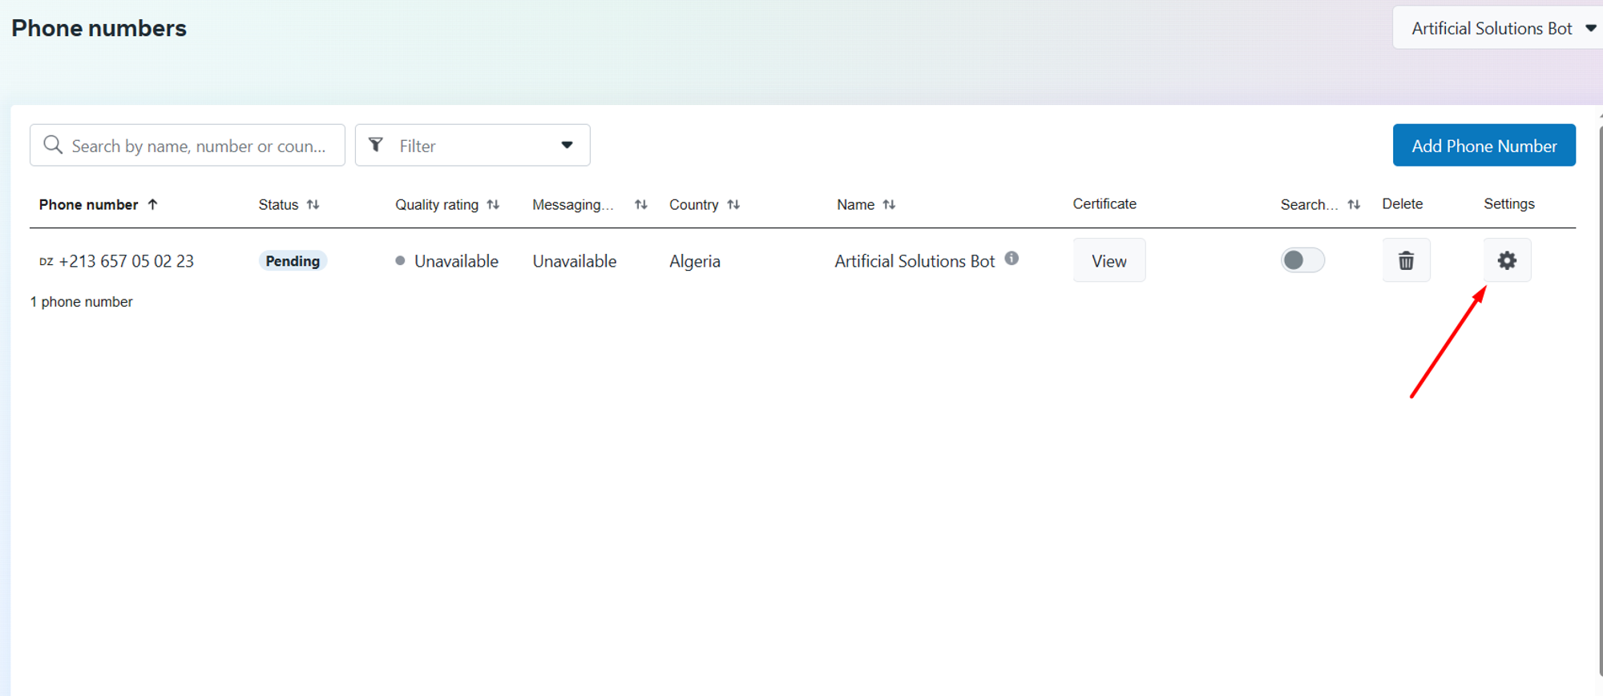Click the magnifier icon in search box

[53, 145]
